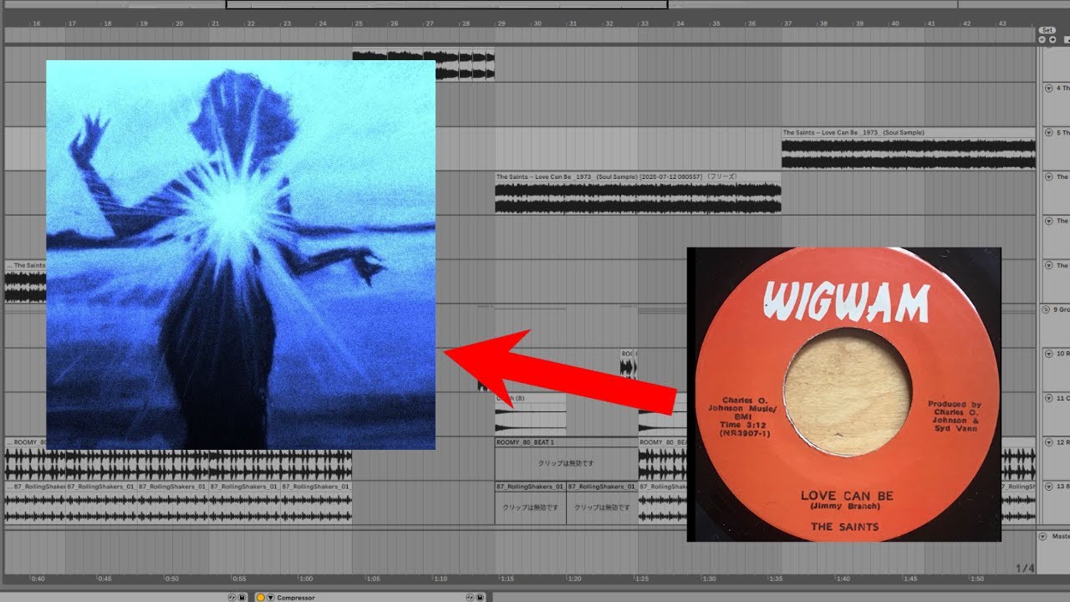
Task: Unfold track 10 with its triangle
Action: pyautogui.click(x=1048, y=354)
